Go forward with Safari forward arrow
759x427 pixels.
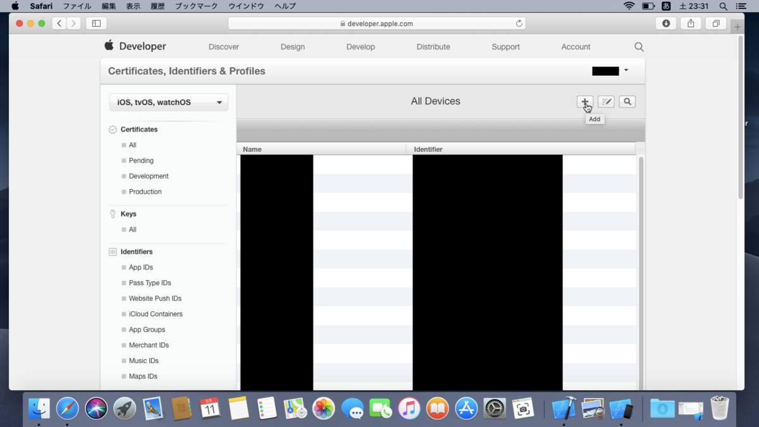click(x=74, y=23)
